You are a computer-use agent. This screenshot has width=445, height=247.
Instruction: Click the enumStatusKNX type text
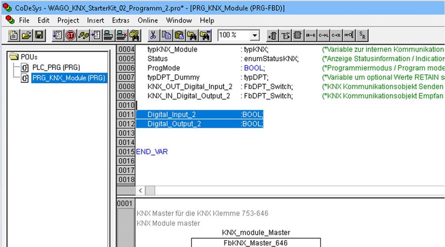pyautogui.click(x=271, y=59)
